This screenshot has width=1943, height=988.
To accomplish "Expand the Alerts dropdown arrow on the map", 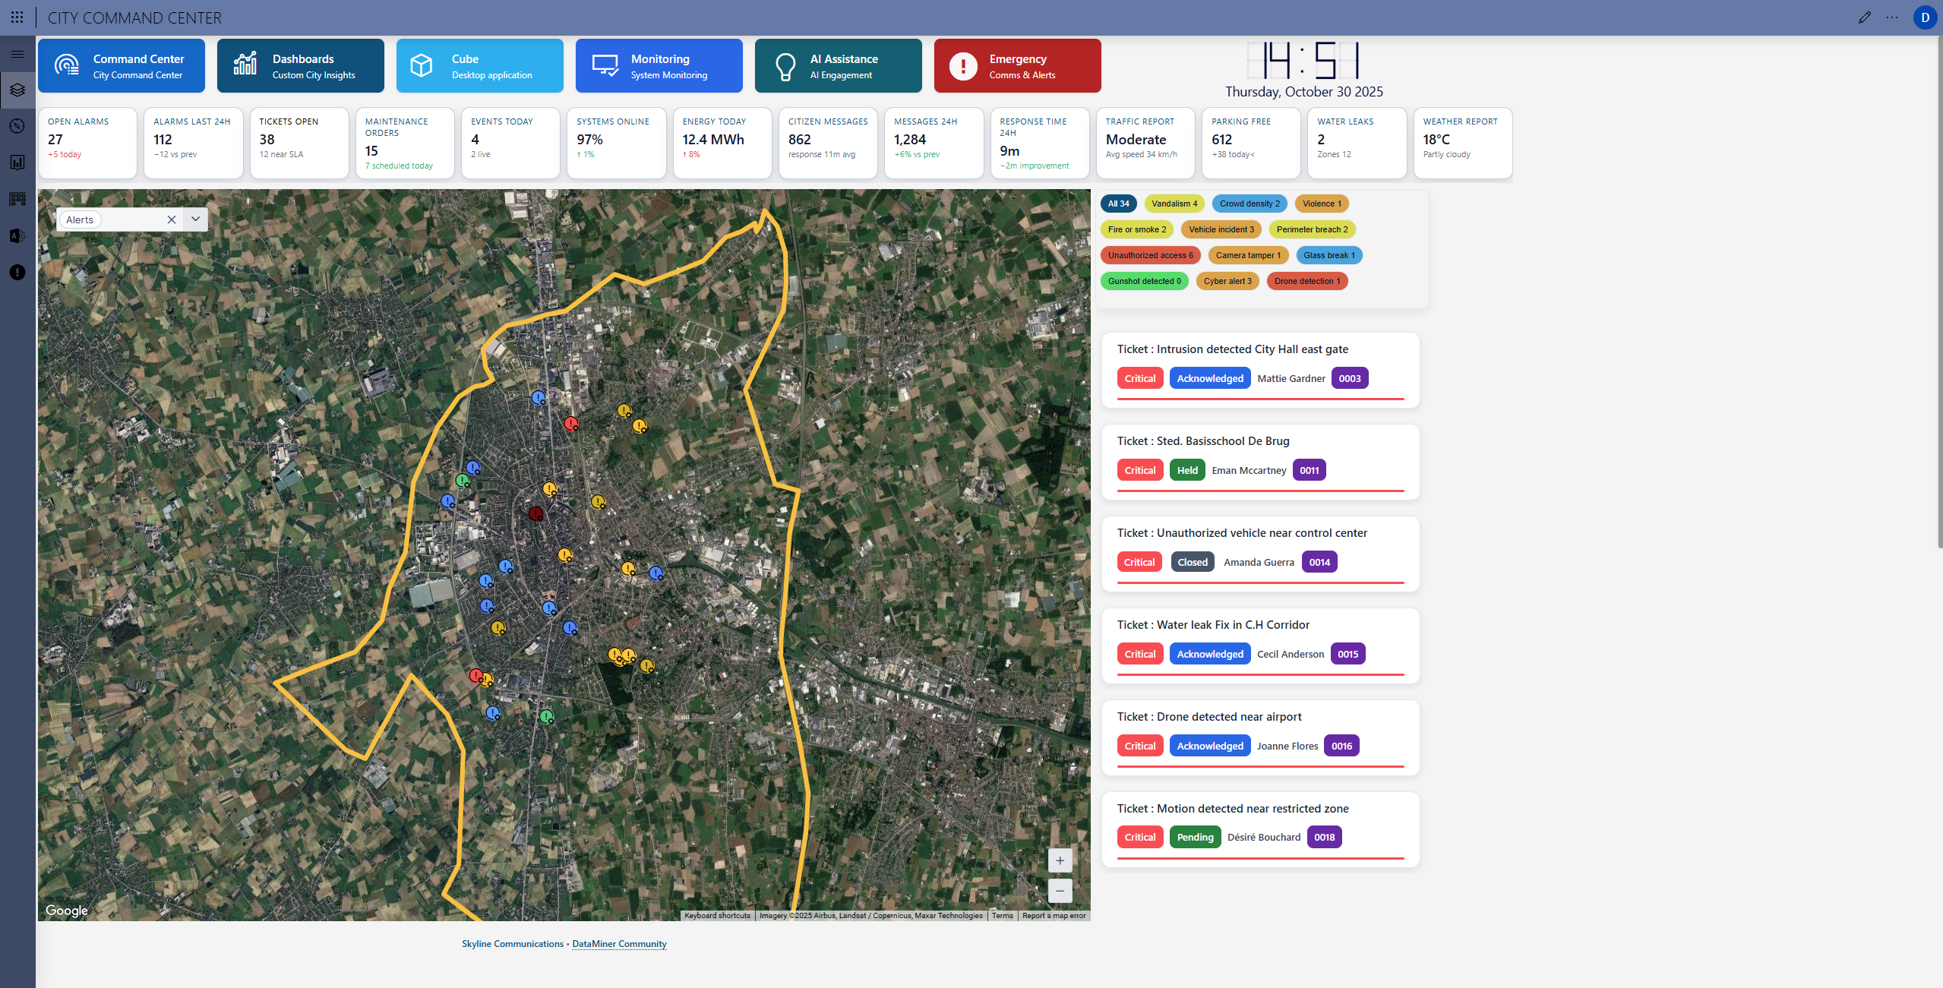I will click(195, 219).
